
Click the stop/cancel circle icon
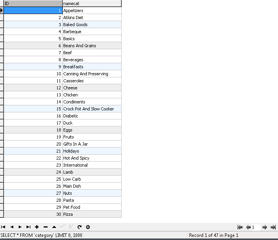tap(88, 227)
